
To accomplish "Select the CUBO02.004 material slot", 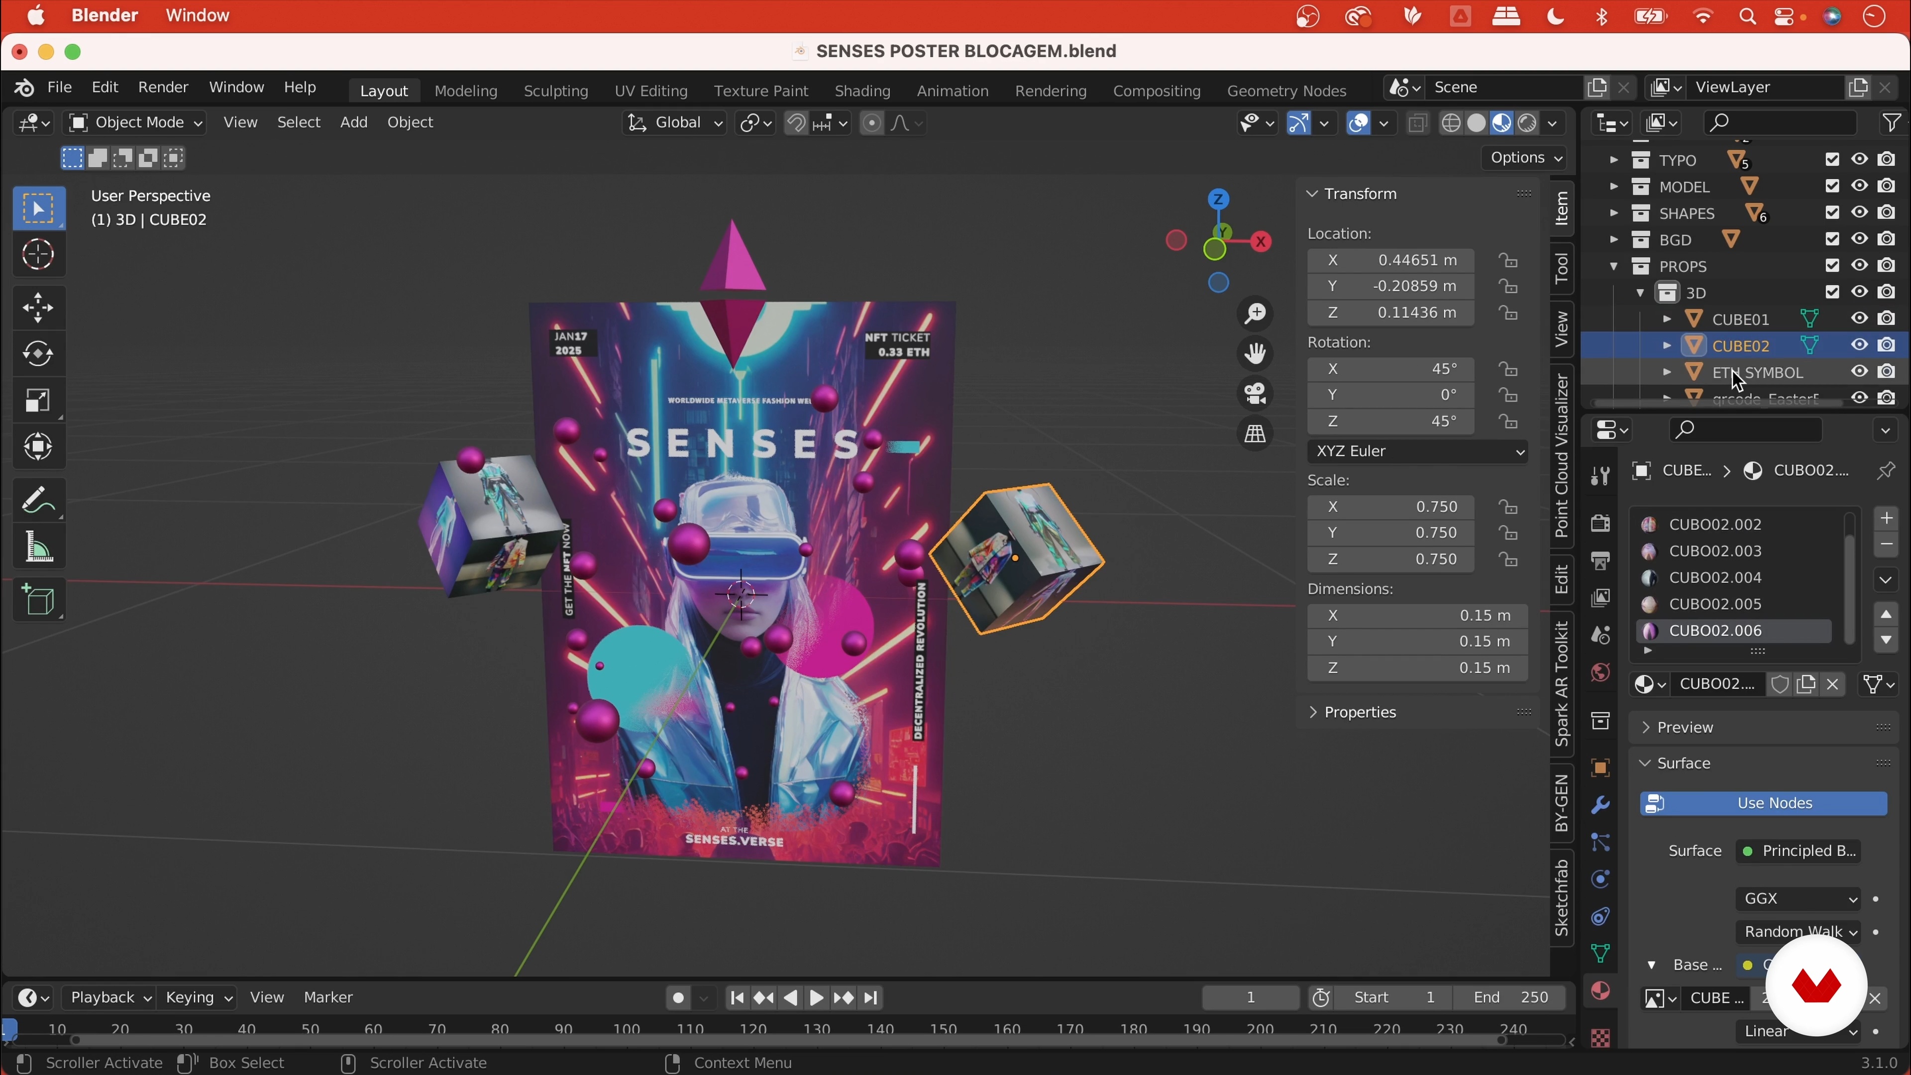I will pyautogui.click(x=1734, y=578).
